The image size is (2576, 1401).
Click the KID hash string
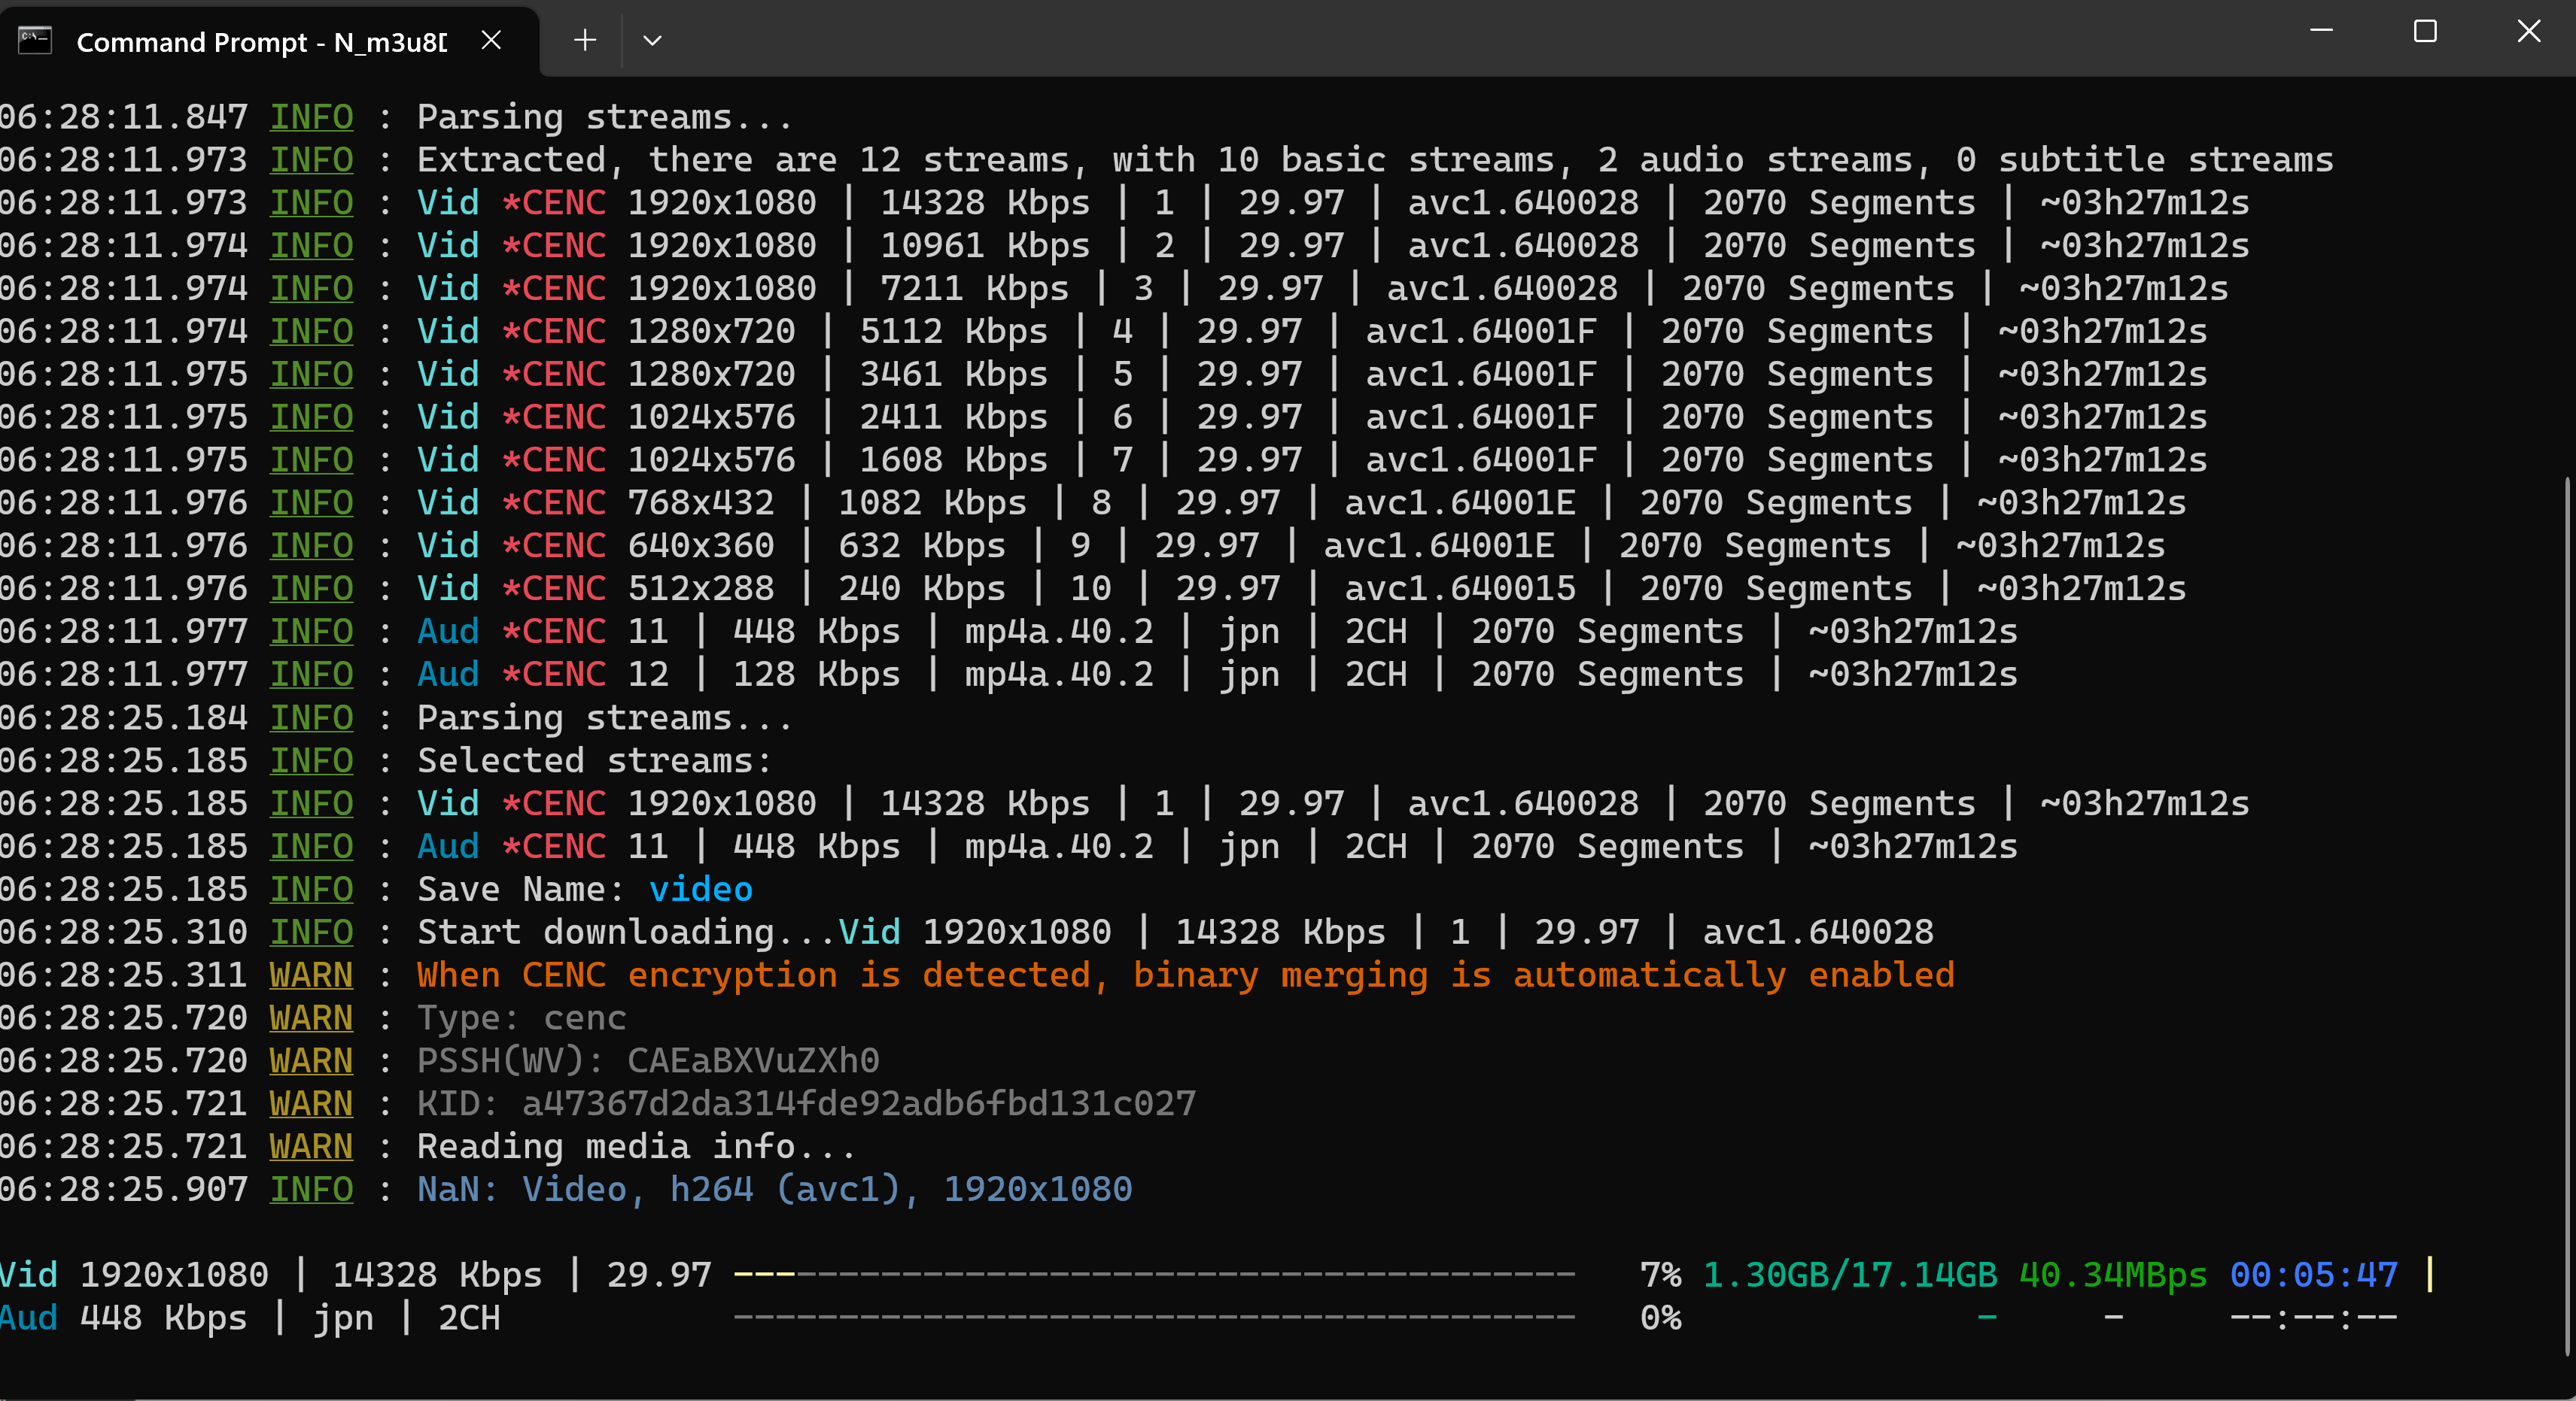pyautogui.click(x=858, y=1103)
